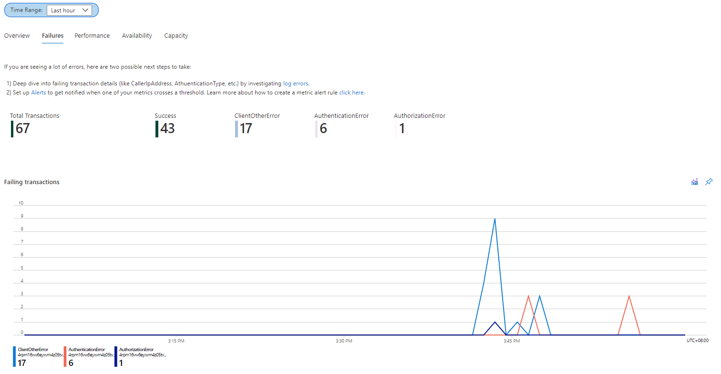Click the AuthorizationError metric tile showing 1
The width and height of the screenshot is (721, 374).
click(x=419, y=123)
